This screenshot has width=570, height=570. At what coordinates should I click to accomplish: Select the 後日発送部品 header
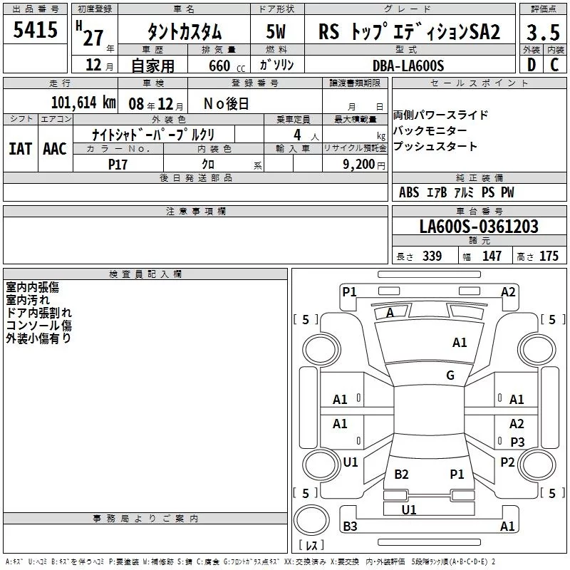tap(196, 177)
